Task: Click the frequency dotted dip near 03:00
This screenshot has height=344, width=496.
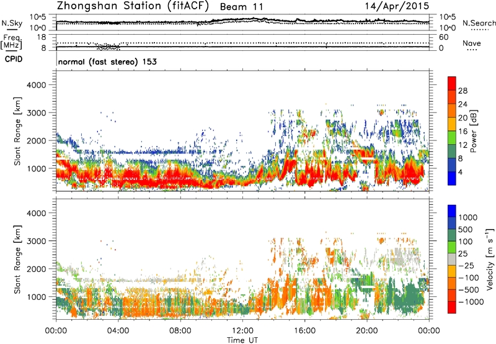Action: (x=108, y=47)
